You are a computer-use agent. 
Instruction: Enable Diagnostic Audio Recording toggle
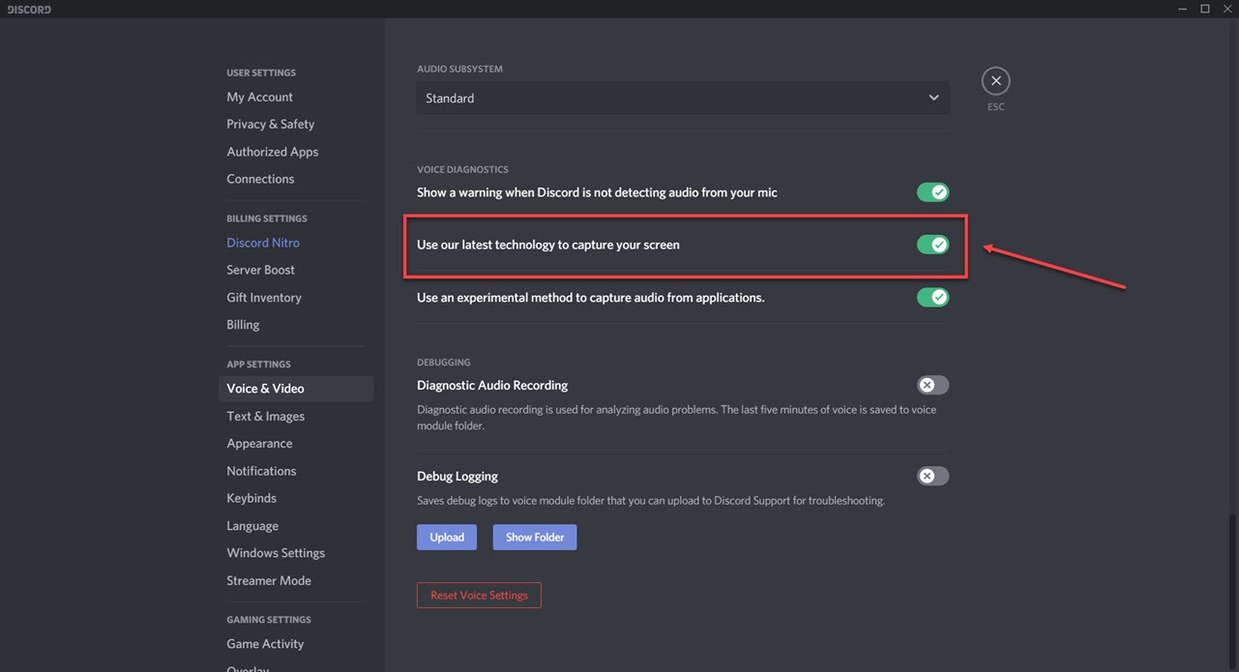tap(932, 385)
